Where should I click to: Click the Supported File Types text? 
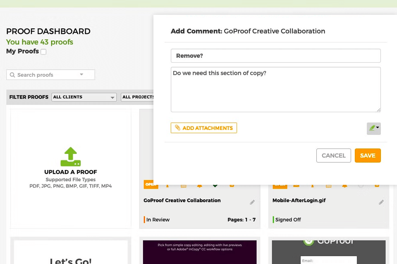pos(71,179)
